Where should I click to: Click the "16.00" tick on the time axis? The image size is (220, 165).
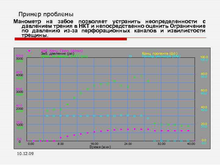tap(94, 144)
